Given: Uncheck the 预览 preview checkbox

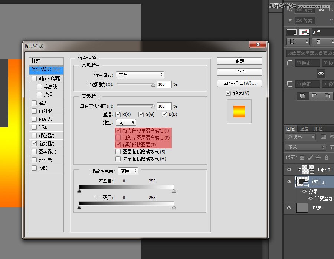Looking at the screenshot, I should point(228,93).
